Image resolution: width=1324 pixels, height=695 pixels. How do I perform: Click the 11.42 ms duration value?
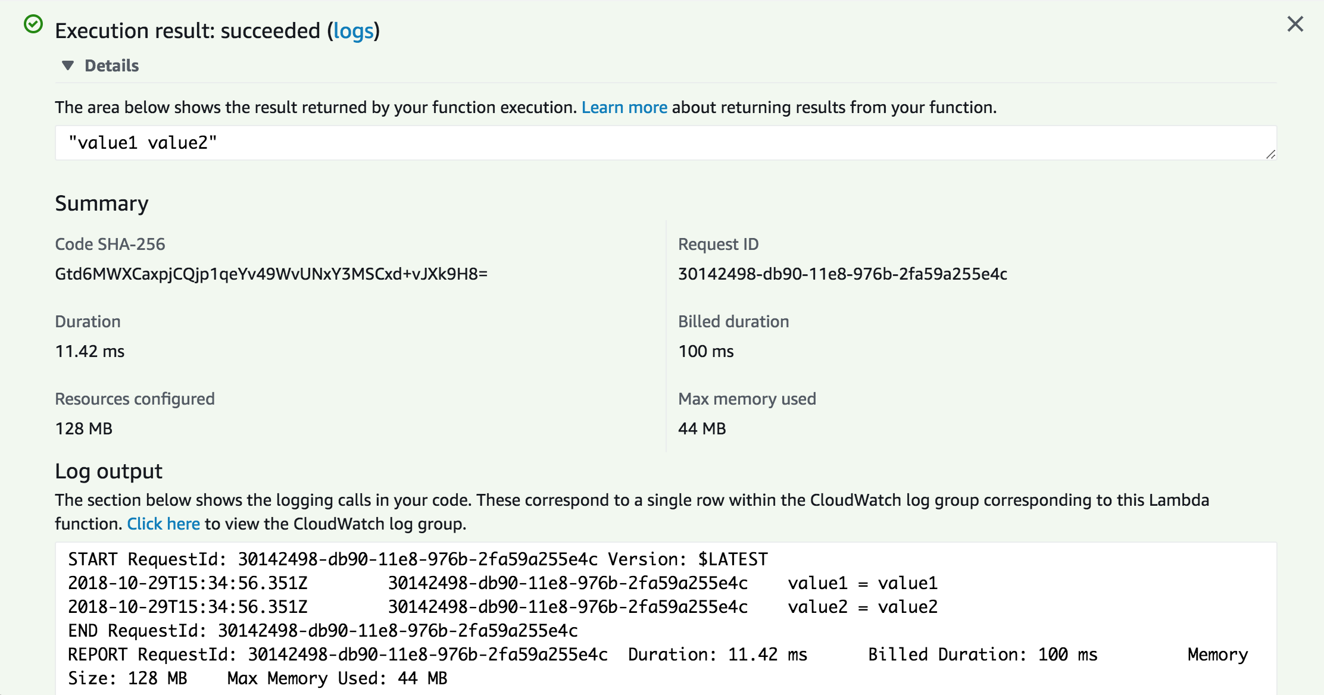[90, 351]
